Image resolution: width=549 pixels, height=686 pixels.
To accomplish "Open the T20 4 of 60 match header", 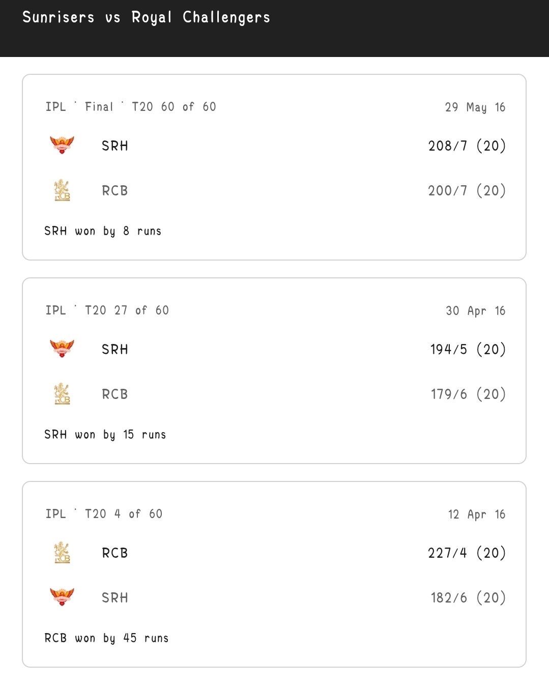I will [104, 514].
